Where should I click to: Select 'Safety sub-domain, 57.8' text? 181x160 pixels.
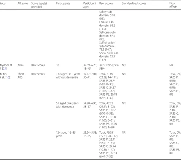107,13
